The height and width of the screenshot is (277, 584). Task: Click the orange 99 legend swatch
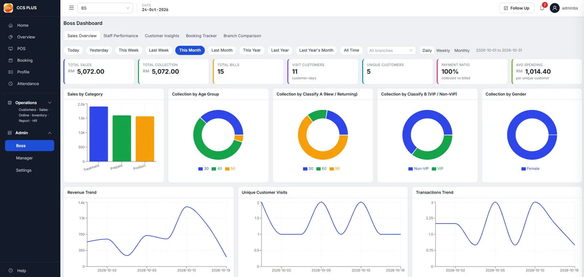(x=332, y=169)
